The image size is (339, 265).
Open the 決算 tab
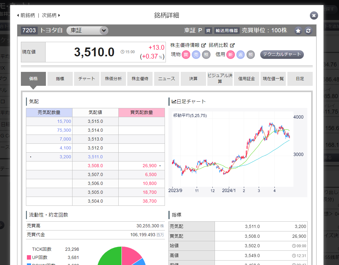193,79
